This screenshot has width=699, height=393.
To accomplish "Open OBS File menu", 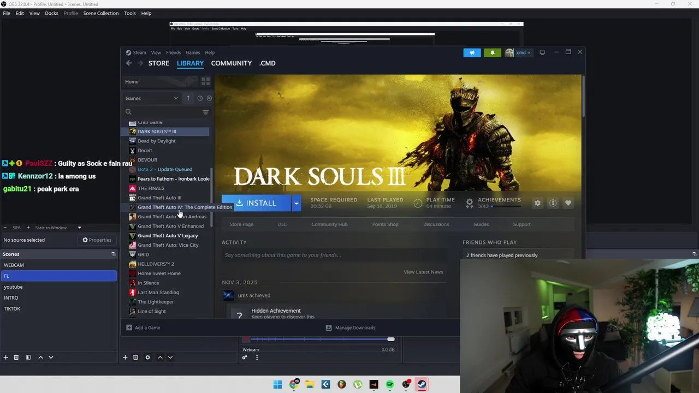I will [7, 13].
